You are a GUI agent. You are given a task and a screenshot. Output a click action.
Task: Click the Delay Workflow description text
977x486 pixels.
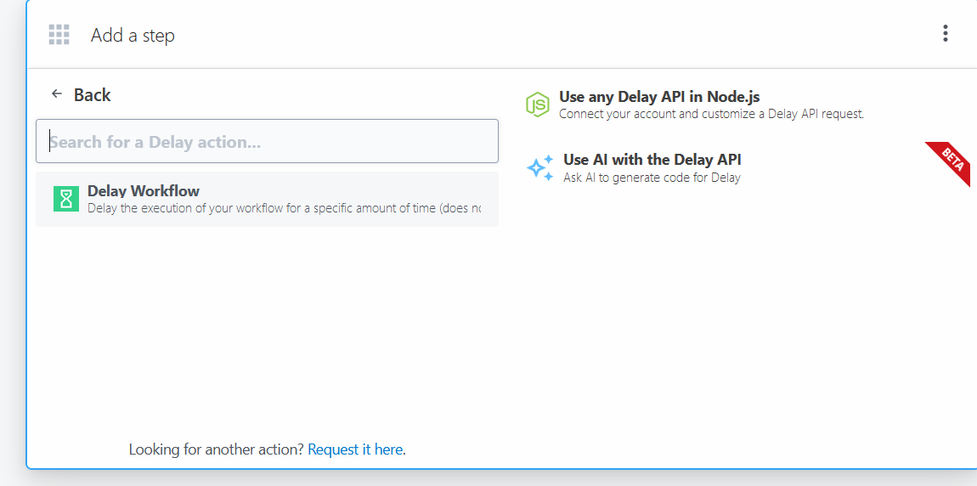284,208
